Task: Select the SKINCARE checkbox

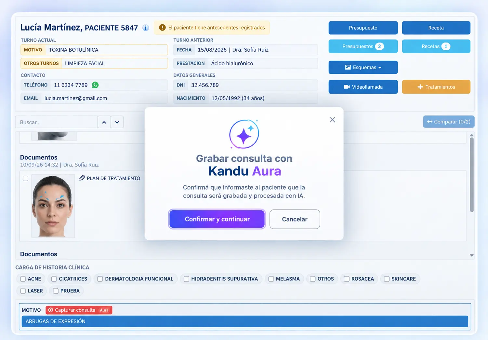Action: 387,279
